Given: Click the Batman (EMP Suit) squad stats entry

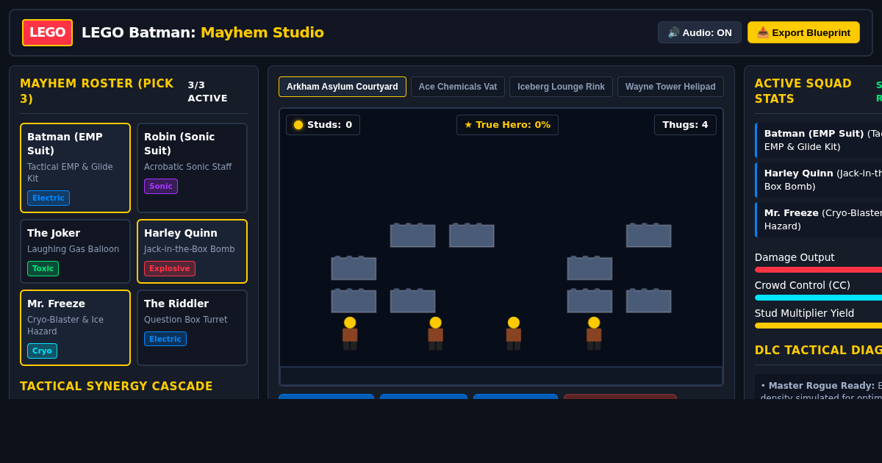Looking at the screenshot, I should (818, 140).
